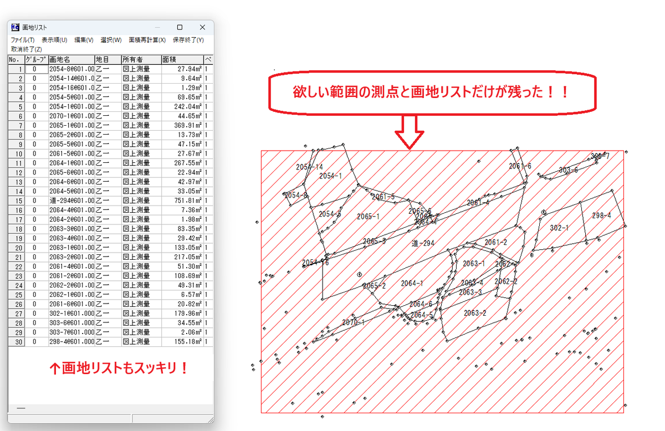Click the 20.82㎡ area cell
Screen dimensions: 665x431
(x=182, y=304)
